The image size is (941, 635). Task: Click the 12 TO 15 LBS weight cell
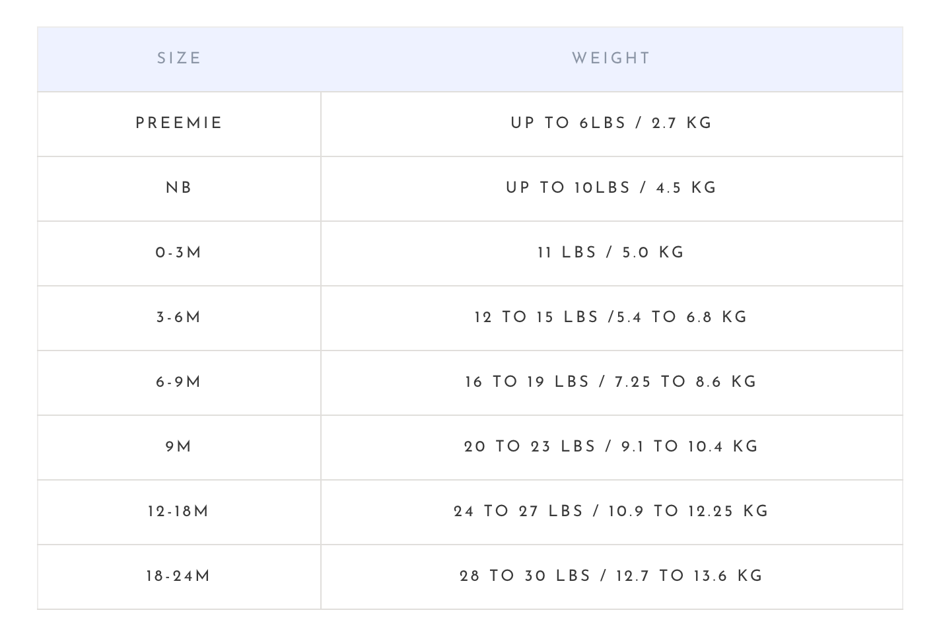point(611,318)
